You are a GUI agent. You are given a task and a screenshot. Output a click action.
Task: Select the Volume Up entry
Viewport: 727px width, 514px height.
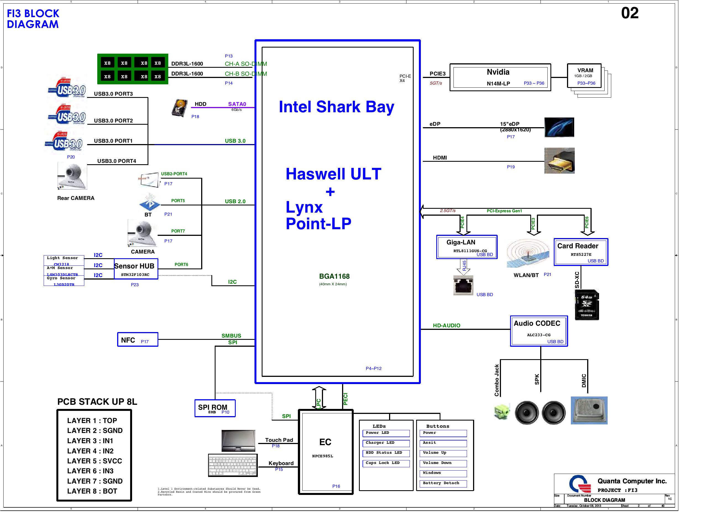coord(443,453)
